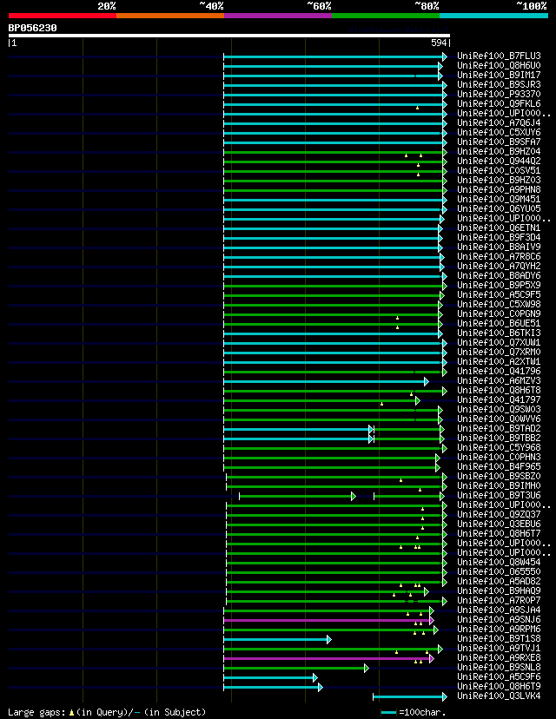Select the UniRef100_Q6ETN1 label
The image size is (556, 719).
500,228
